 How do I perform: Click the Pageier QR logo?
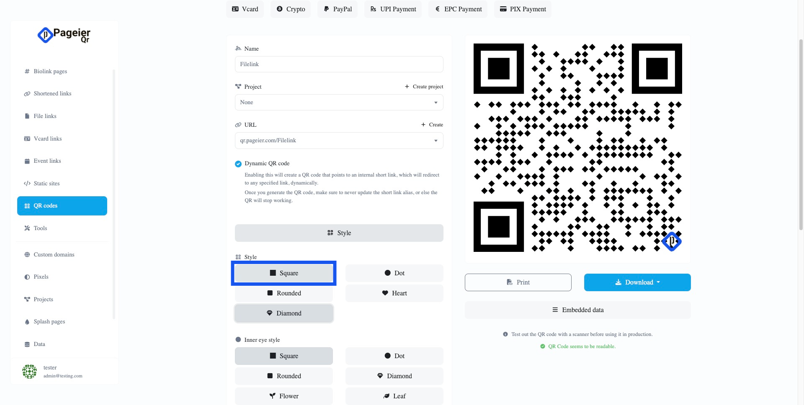pos(64,35)
